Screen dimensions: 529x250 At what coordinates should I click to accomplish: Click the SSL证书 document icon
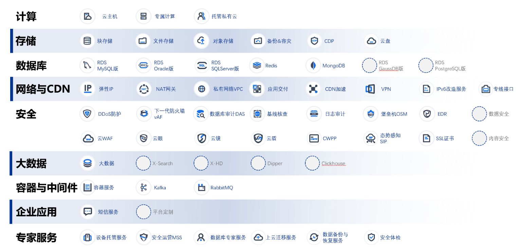426,138
